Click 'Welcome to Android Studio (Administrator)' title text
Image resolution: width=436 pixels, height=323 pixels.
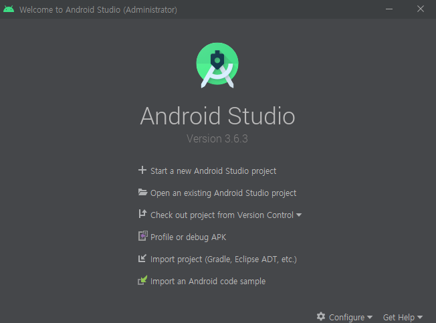(x=98, y=10)
